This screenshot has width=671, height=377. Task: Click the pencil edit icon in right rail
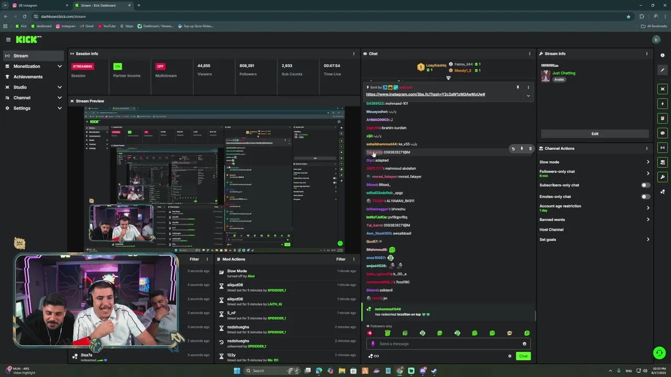pos(663,70)
